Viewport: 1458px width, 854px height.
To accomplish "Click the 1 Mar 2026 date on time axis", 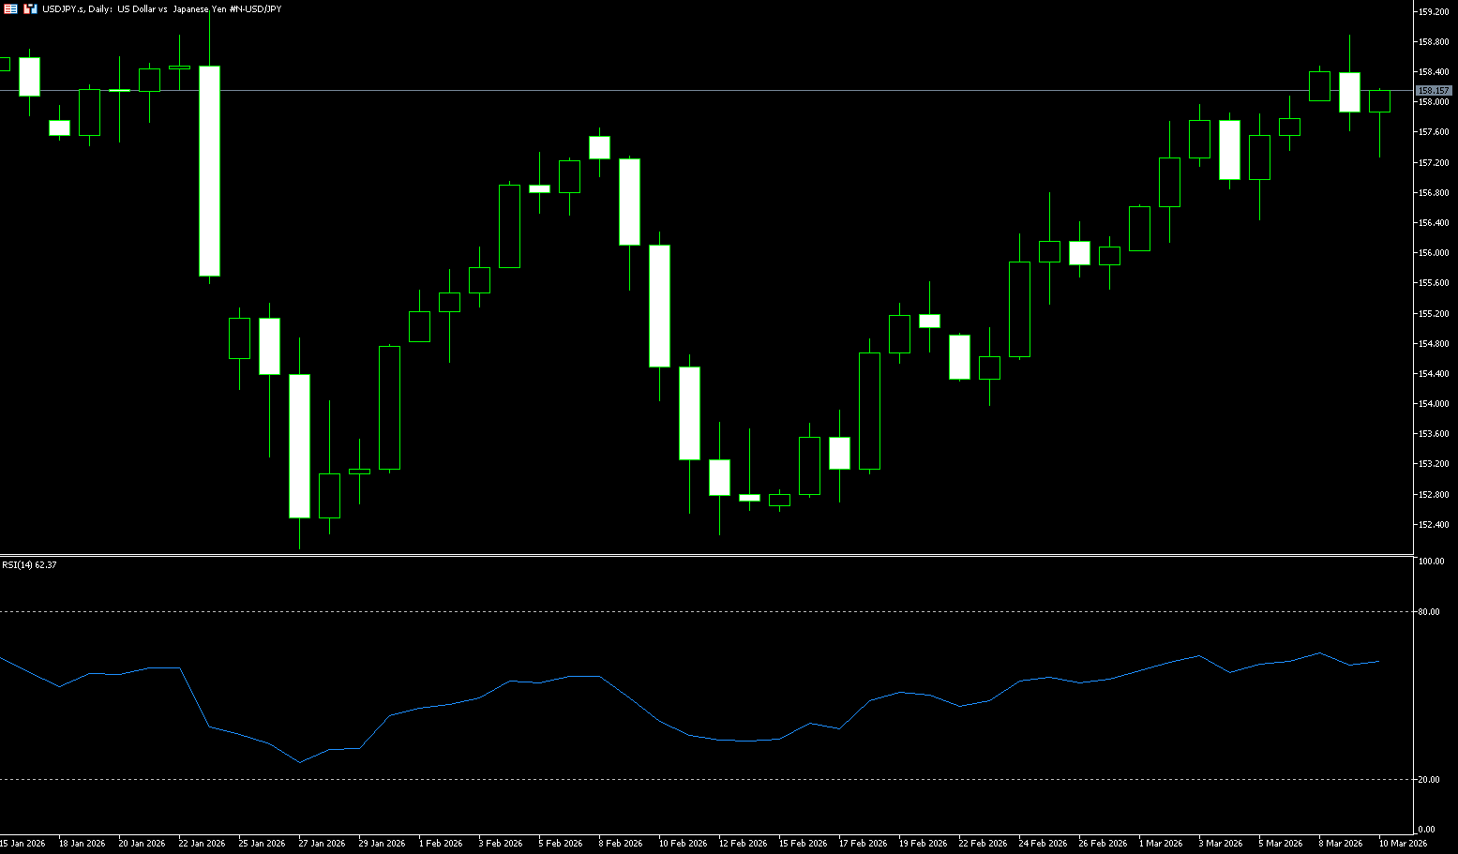I will [x=1161, y=844].
